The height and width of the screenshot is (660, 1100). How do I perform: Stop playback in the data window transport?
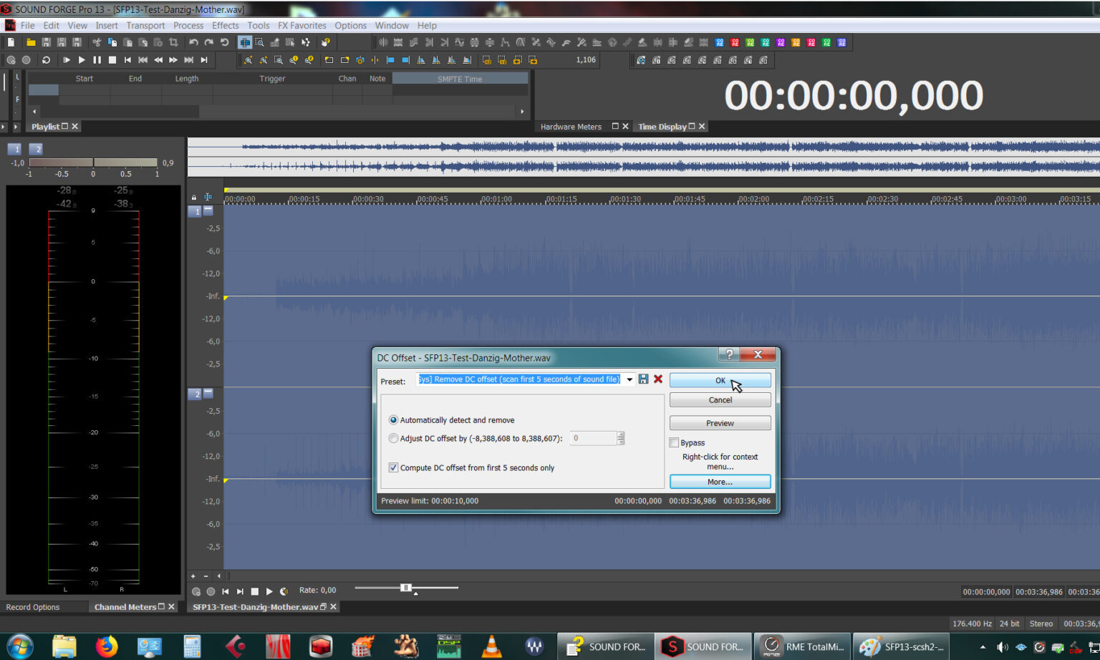[254, 591]
